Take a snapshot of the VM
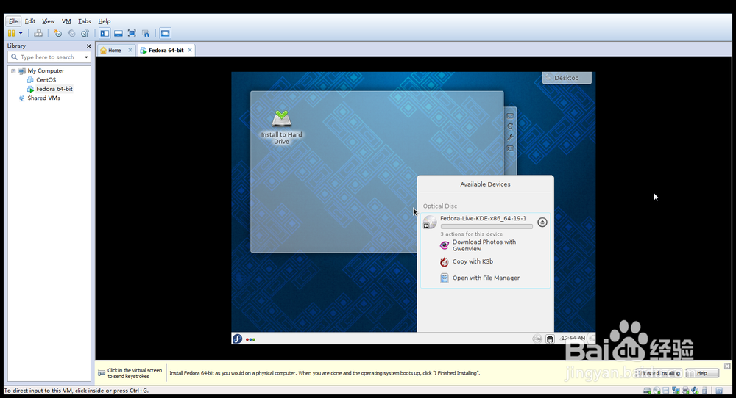This screenshot has height=398, width=736. click(57, 33)
